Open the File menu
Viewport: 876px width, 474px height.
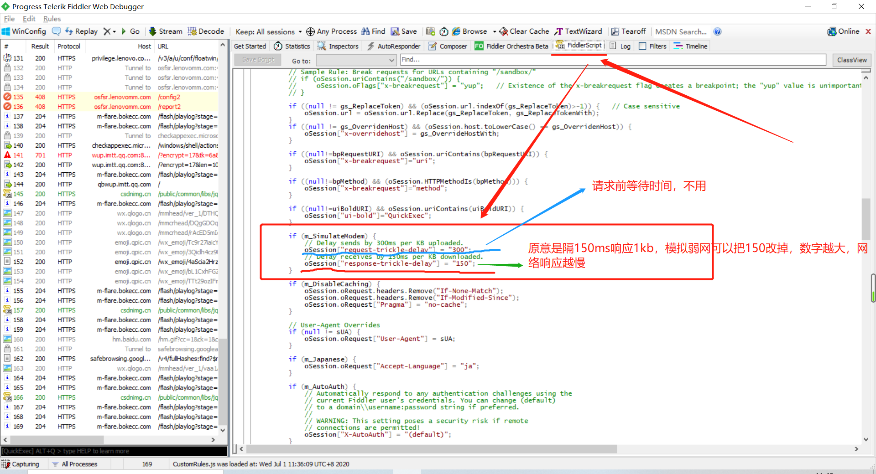(9, 19)
